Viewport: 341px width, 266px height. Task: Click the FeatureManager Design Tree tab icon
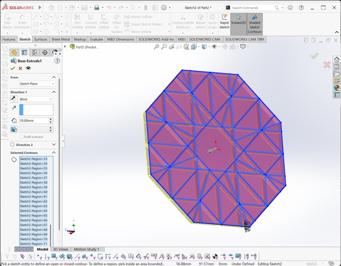coord(14,52)
